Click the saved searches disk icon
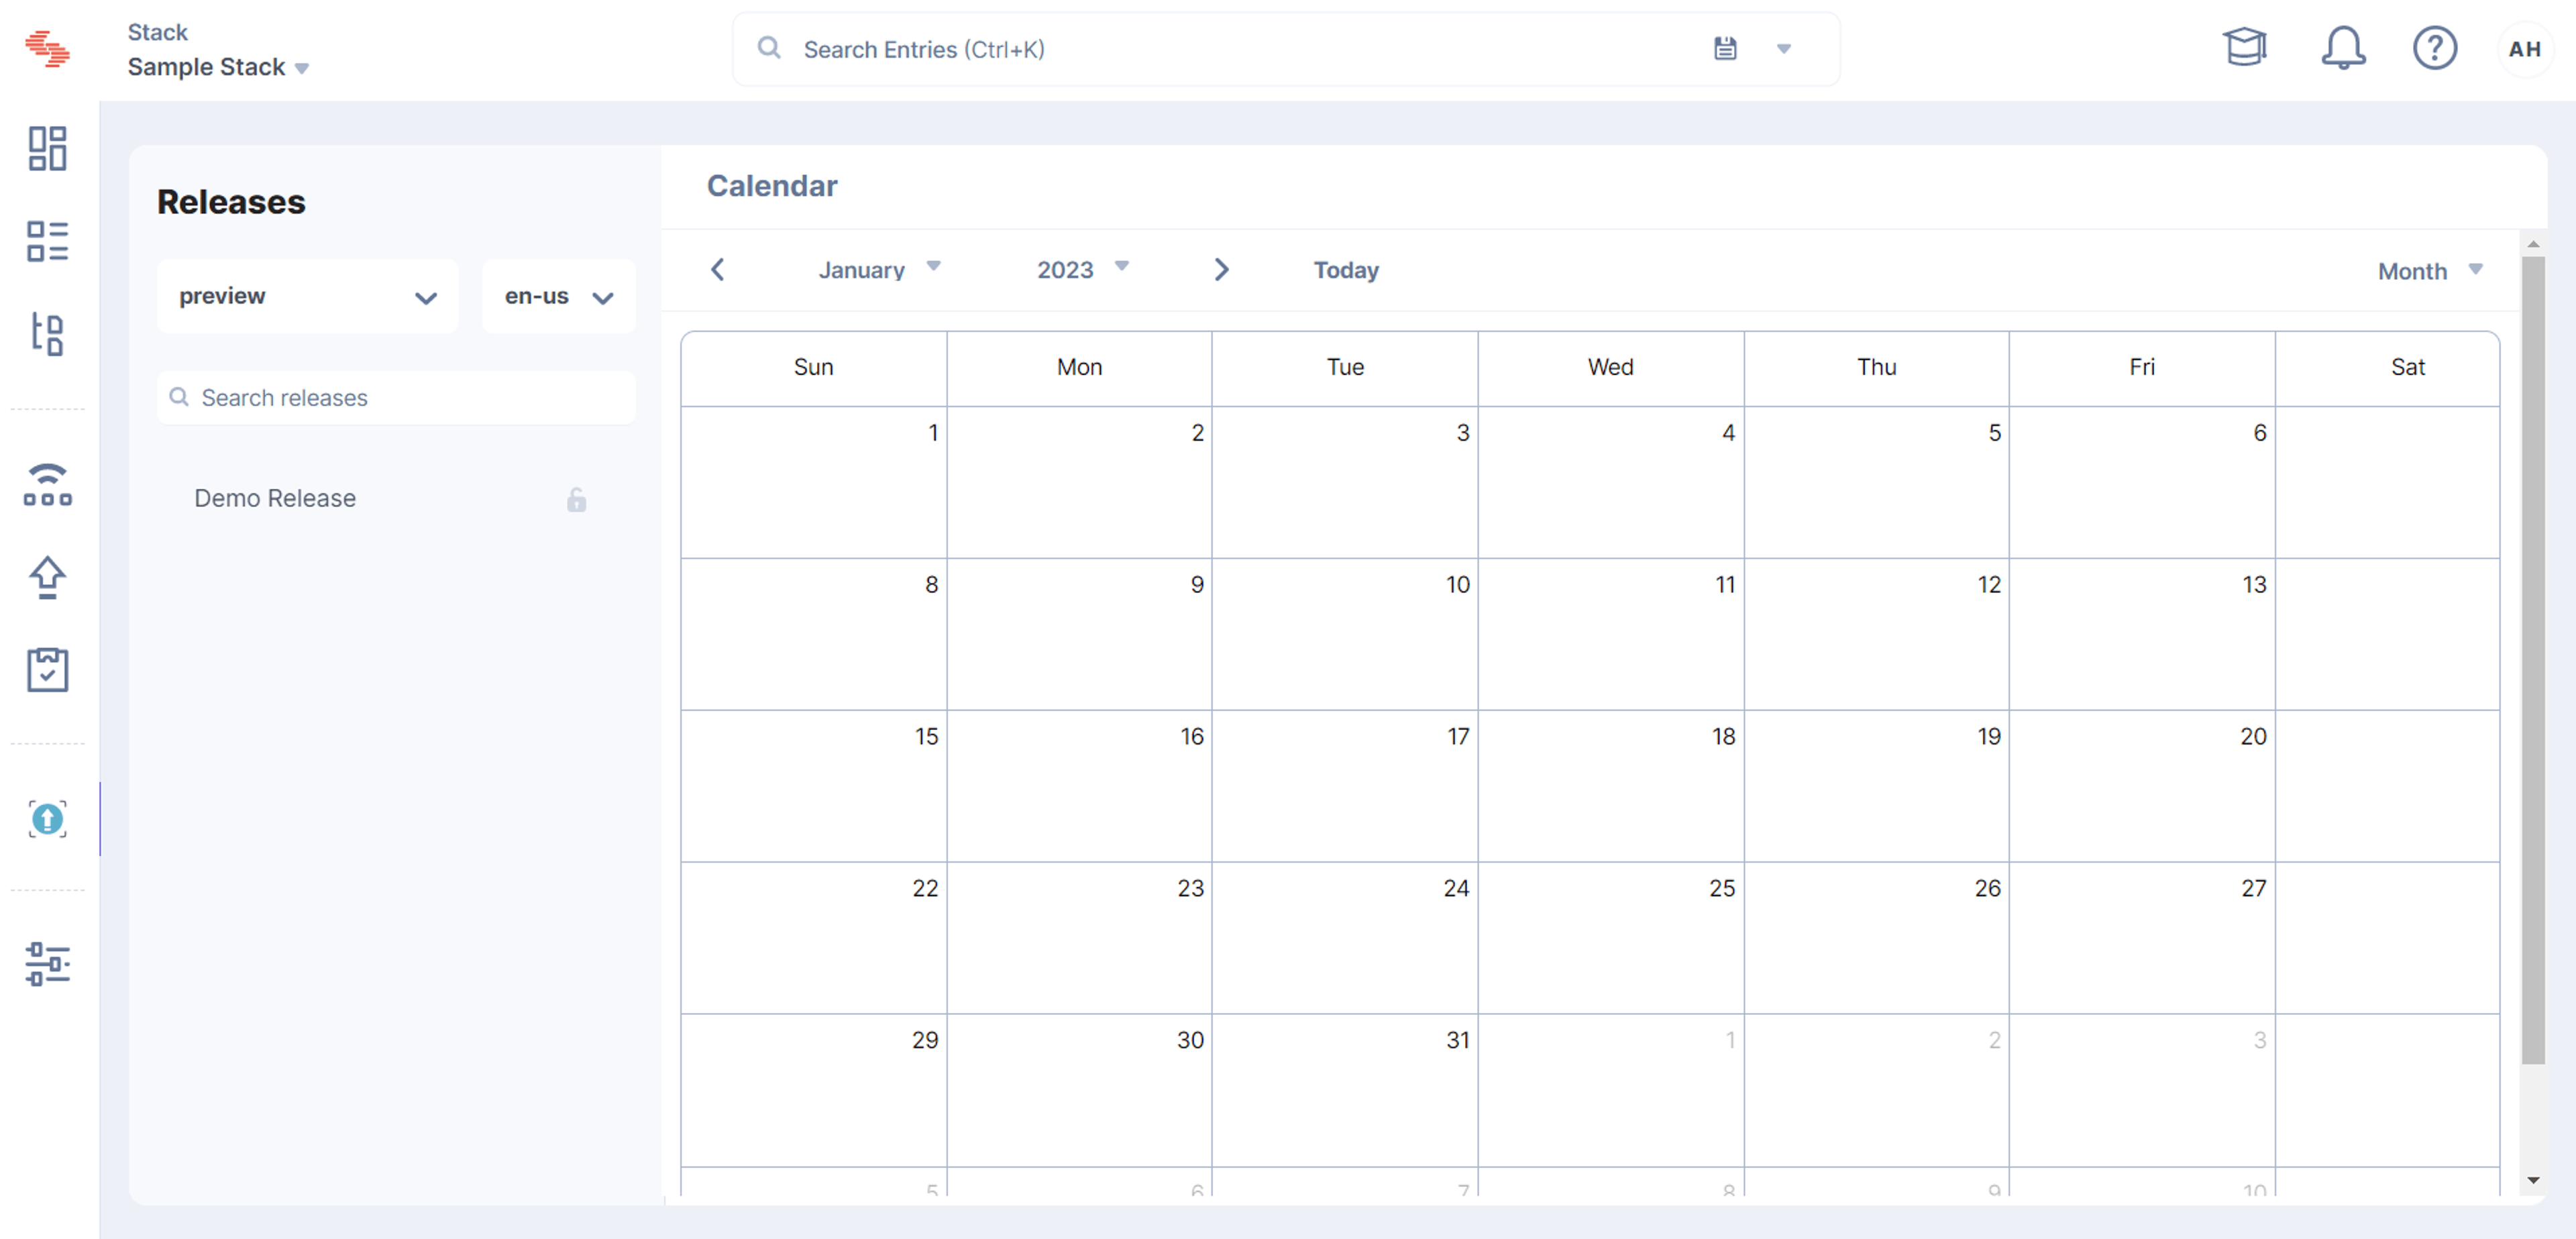Viewport: 2576px width, 1239px height. pos(1725,48)
